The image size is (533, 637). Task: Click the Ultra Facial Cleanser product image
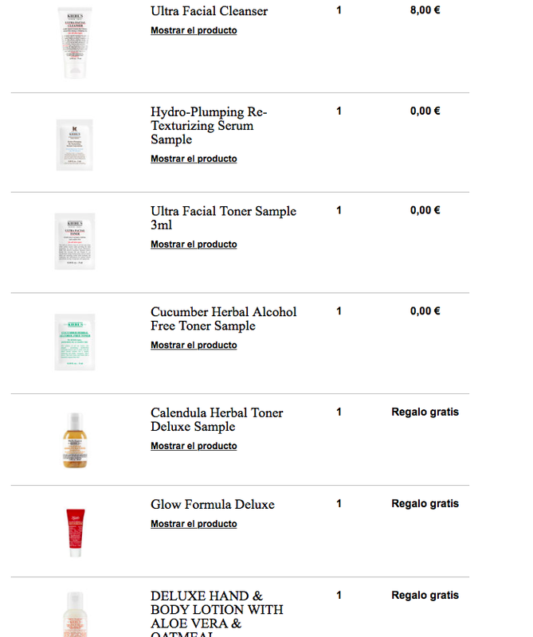coord(75,42)
